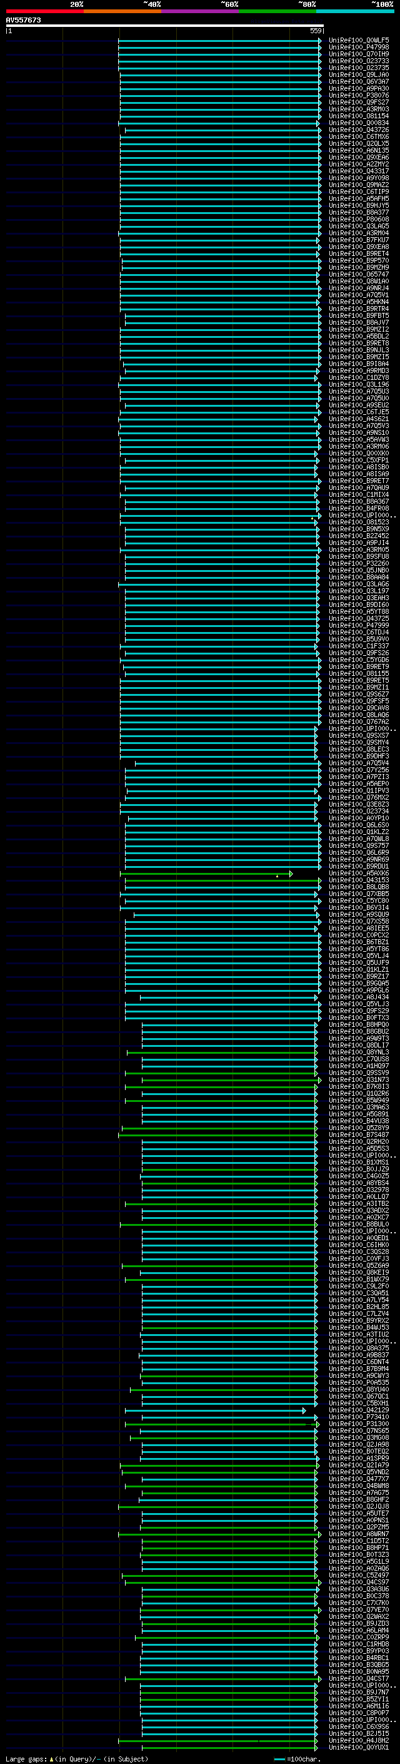
Task: Select the green alignment bar for UniRef100_Q4CS97
Action: pyautogui.click(x=223, y=1583)
